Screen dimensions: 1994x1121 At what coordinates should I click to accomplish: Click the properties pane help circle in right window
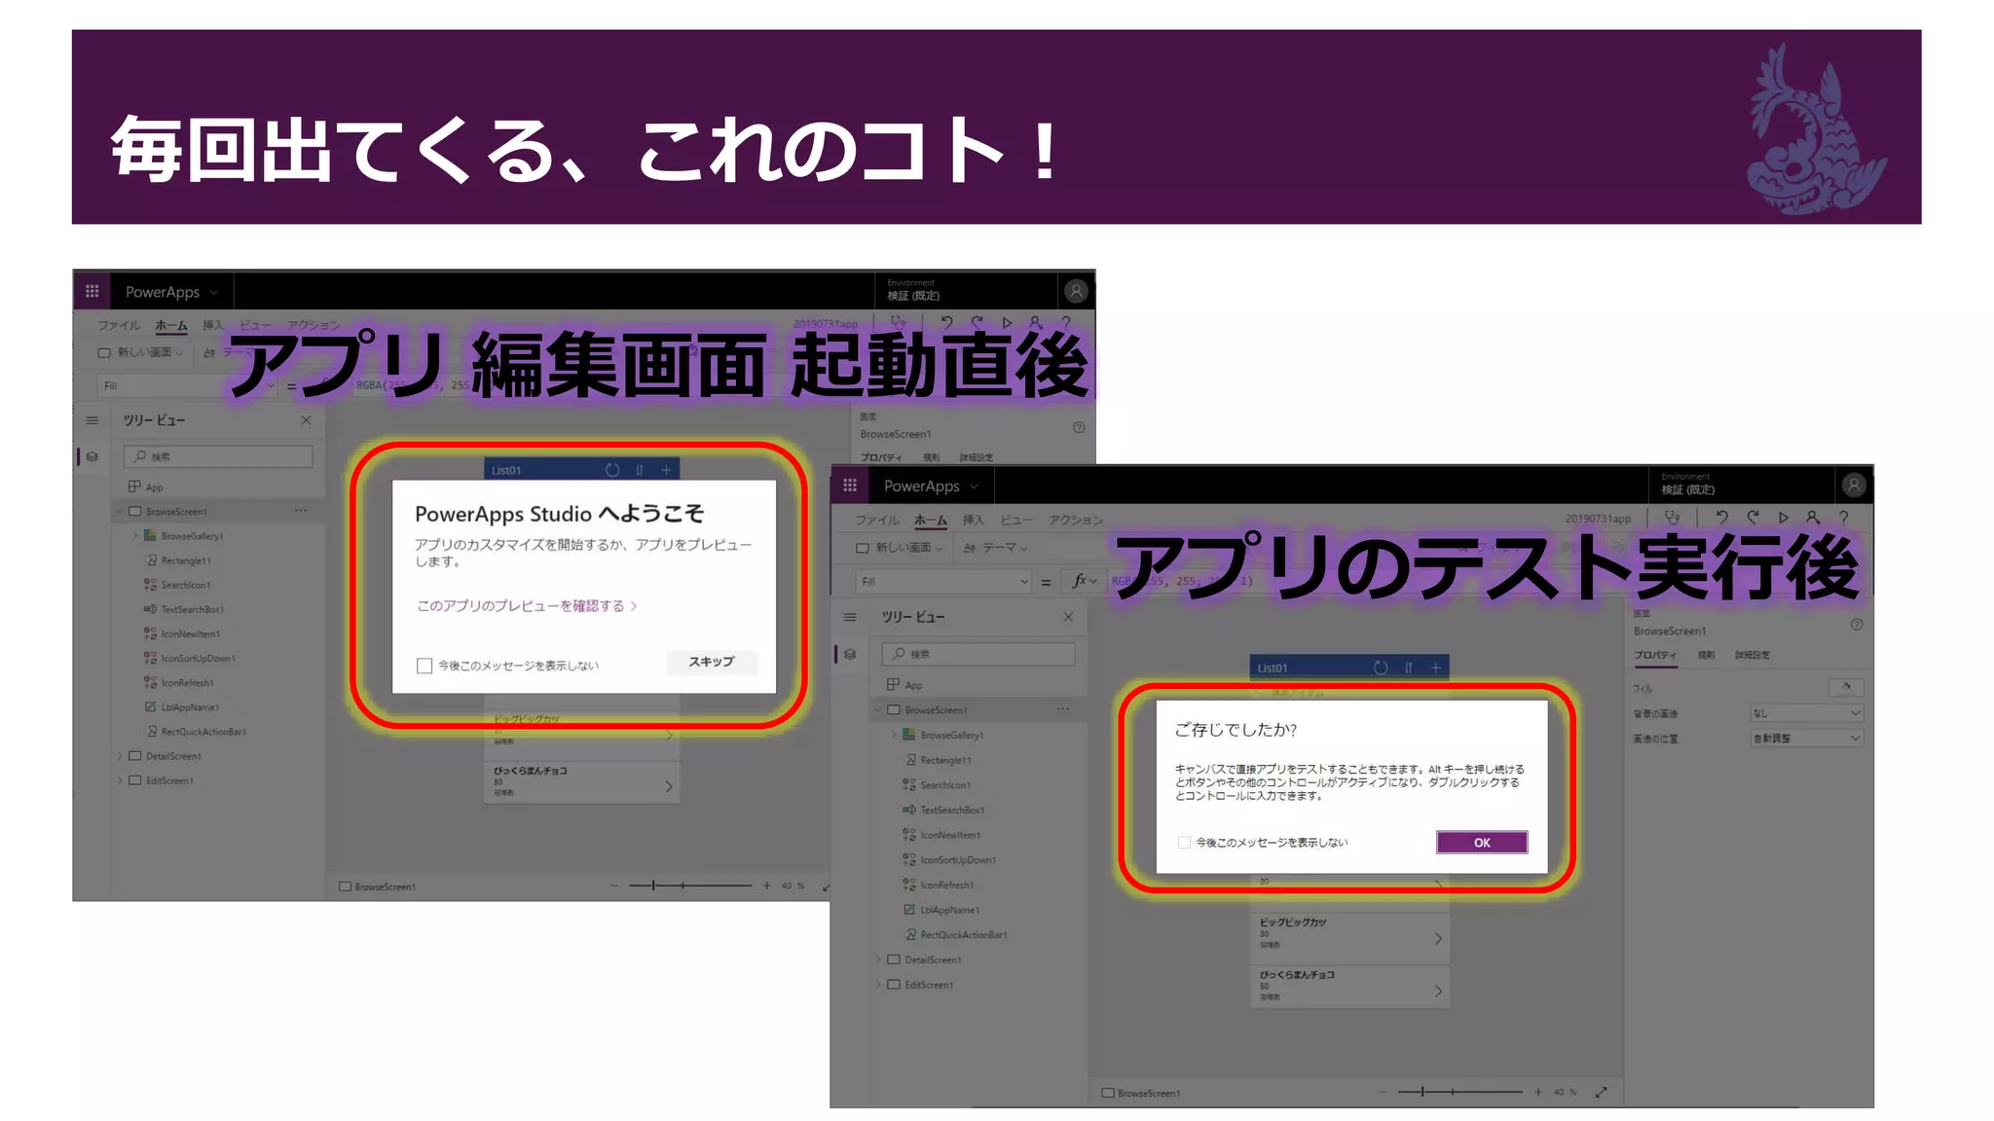1857,625
